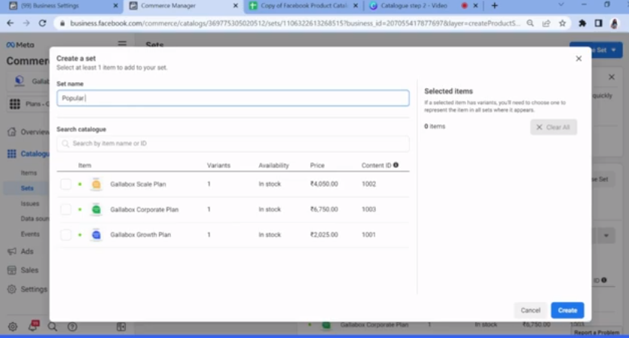The width and height of the screenshot is (629, 338).
Task: Open the browser profile avatar
Action: click(x=614, y=23)
